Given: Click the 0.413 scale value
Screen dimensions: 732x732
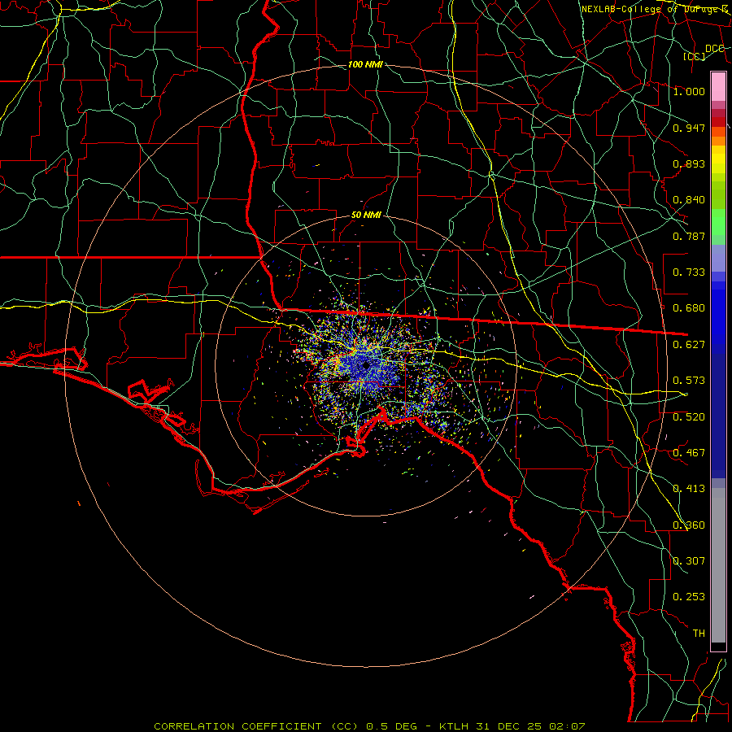Looking at the screenshot, I should (689, 489).
